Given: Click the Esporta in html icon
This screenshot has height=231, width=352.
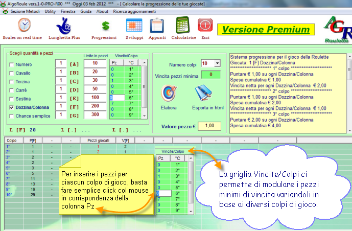Looking at the screenshot, I should coord(204,93).
